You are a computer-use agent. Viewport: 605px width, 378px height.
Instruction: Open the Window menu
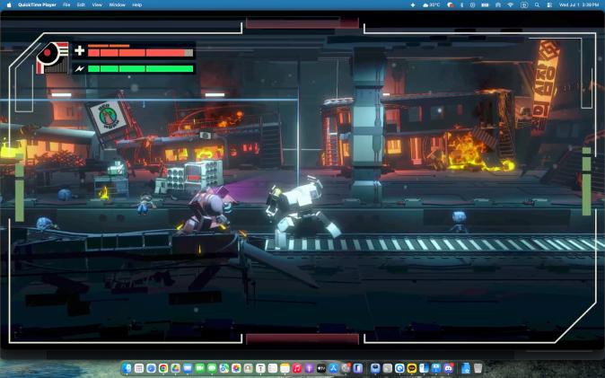point(117,5)
